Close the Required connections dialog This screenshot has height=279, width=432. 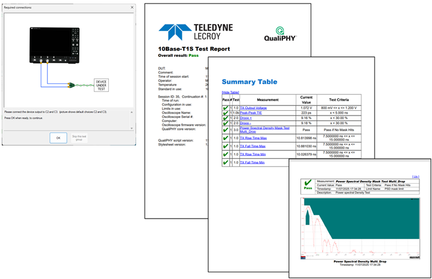click(132, 7)
